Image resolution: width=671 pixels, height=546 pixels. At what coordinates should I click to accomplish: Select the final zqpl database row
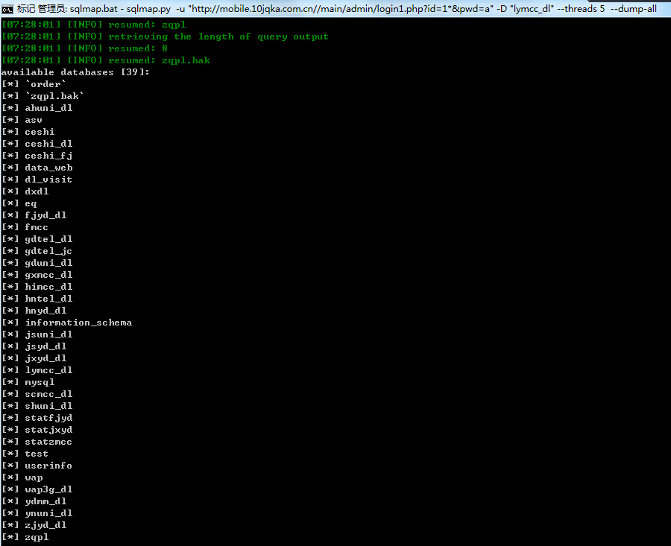point(25,538)
